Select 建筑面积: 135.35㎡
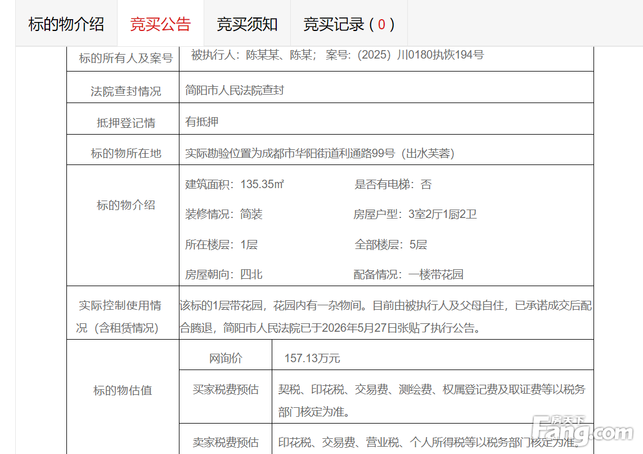Screen dimensions: 643x454 click(234, 184)
